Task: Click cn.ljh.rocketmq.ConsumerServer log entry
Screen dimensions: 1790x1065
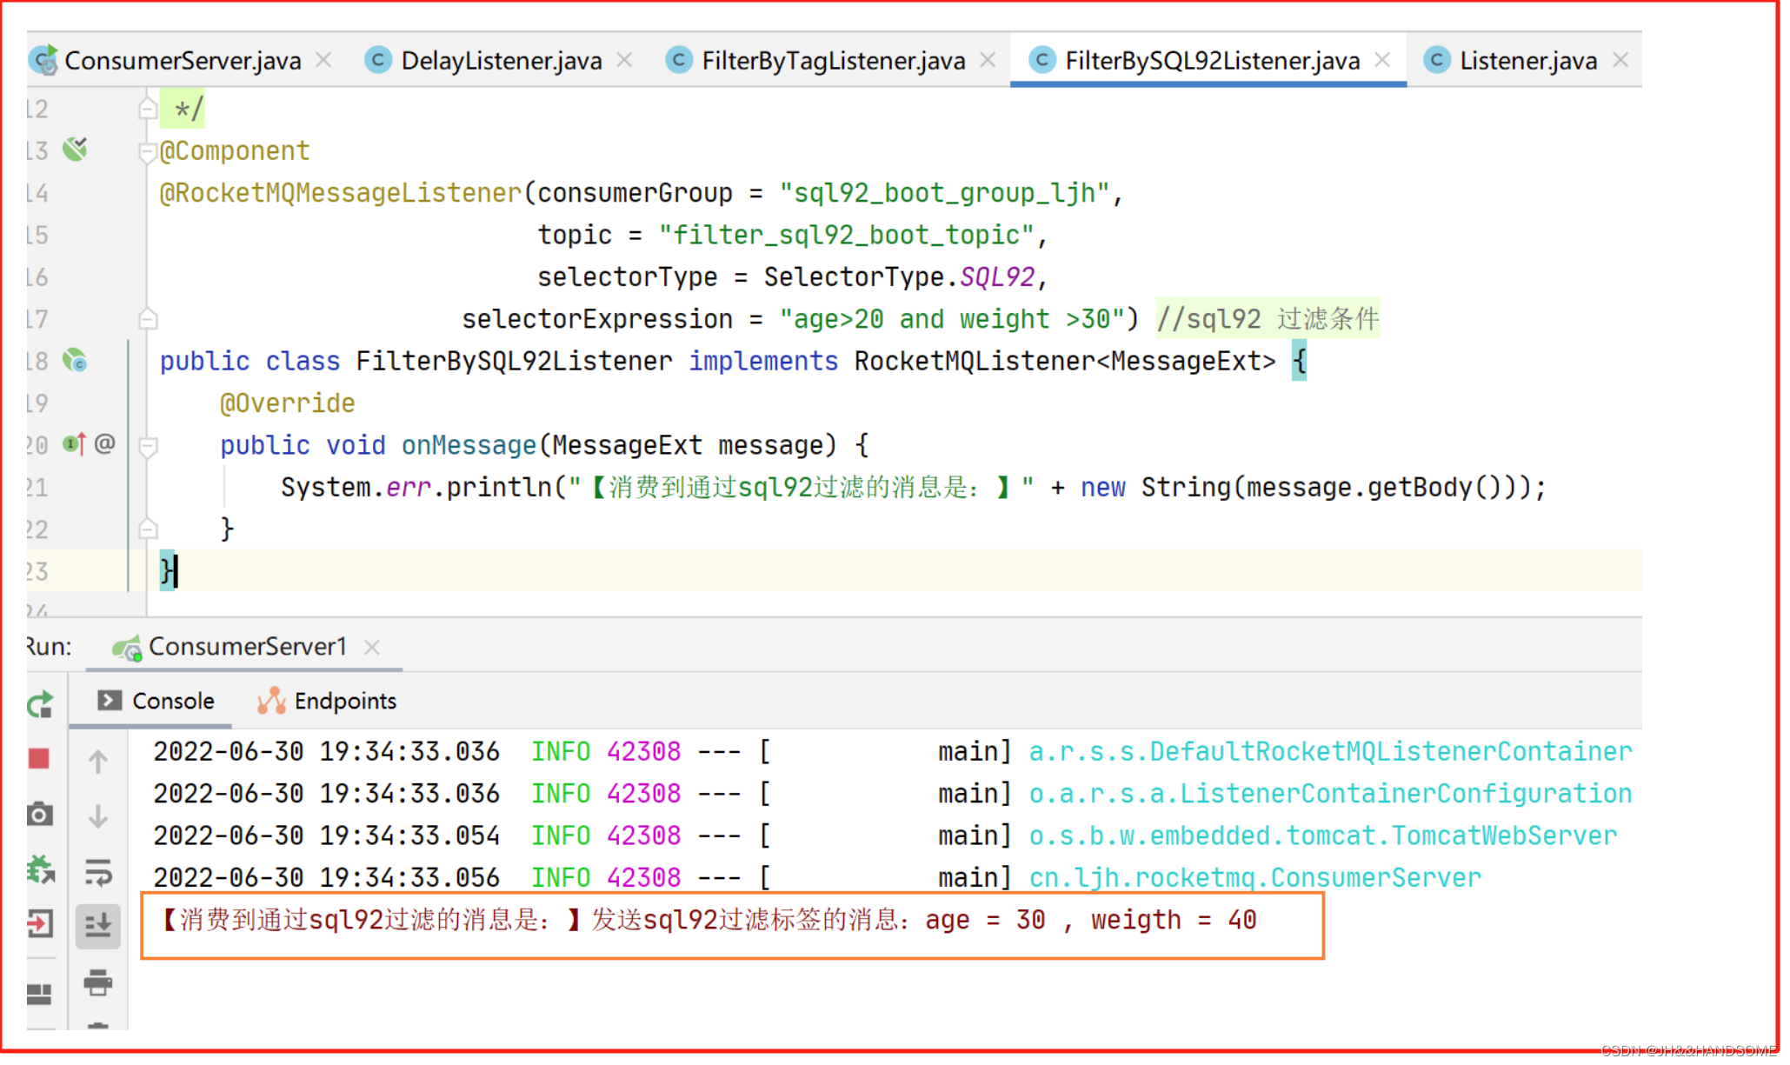Action: [x=1254, y=878]
